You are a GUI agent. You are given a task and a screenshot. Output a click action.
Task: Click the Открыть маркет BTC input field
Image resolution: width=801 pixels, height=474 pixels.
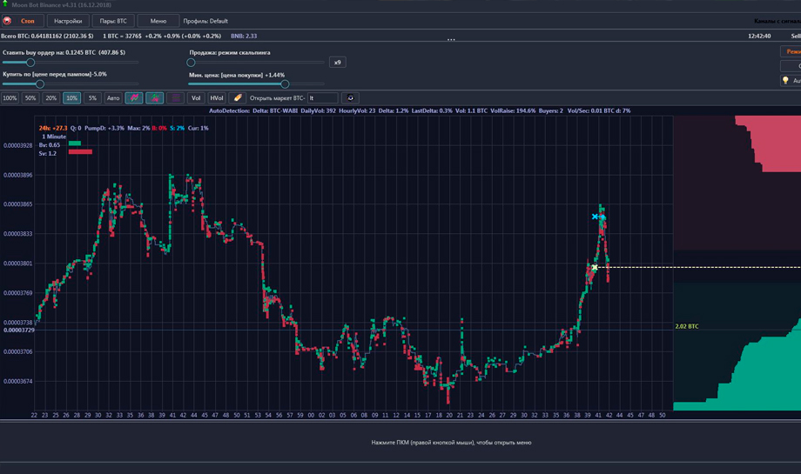(x=322, y=98)
